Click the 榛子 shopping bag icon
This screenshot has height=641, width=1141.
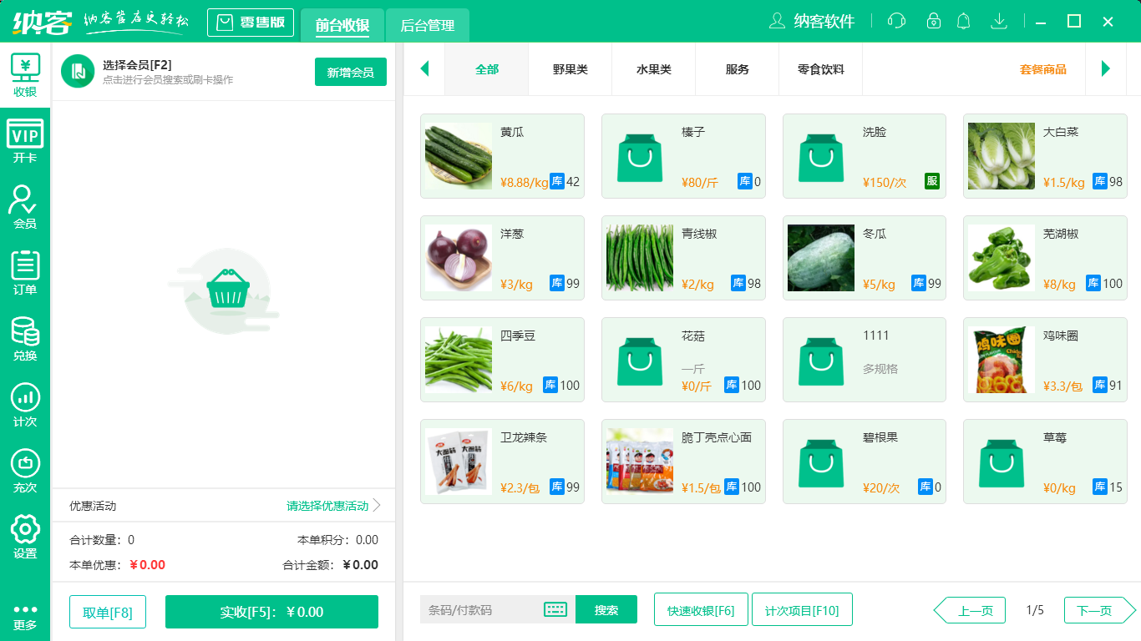coord(640,156)
